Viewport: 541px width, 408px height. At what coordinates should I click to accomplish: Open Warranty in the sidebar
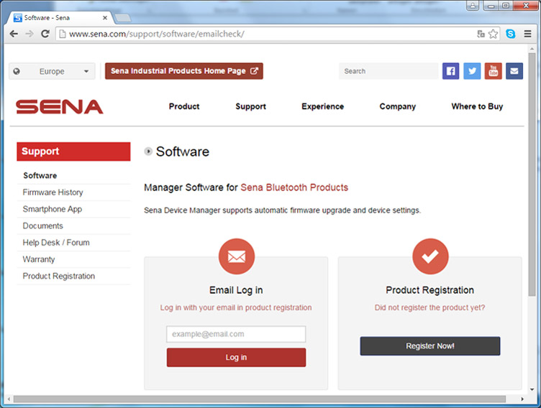(x=39, y=259)
